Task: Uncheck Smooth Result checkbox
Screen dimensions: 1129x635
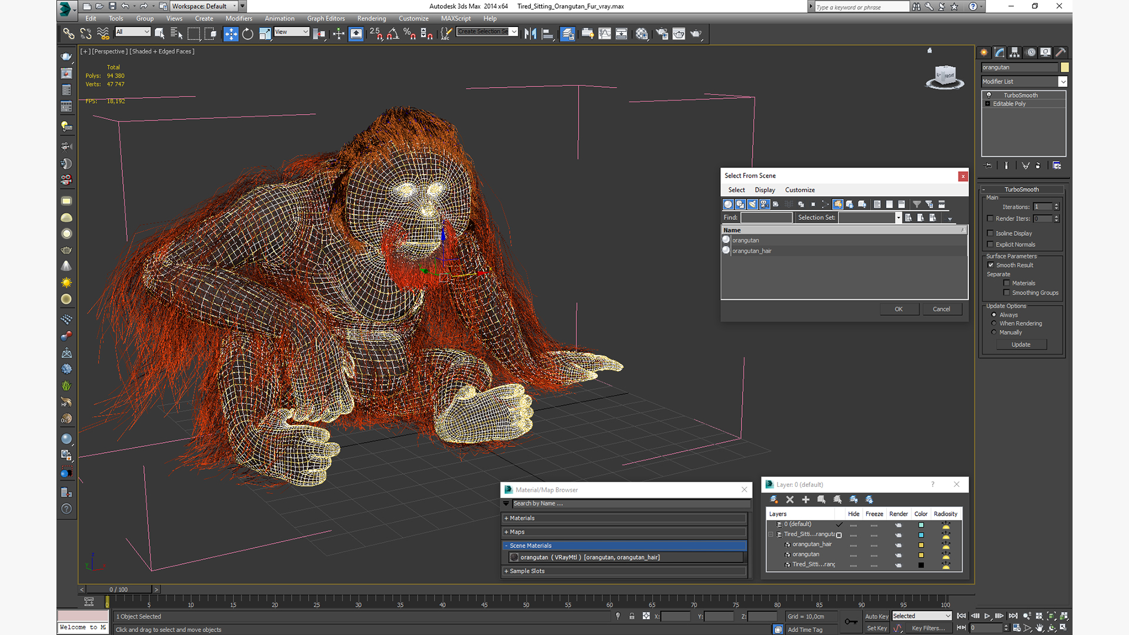Action: [991, 265]
